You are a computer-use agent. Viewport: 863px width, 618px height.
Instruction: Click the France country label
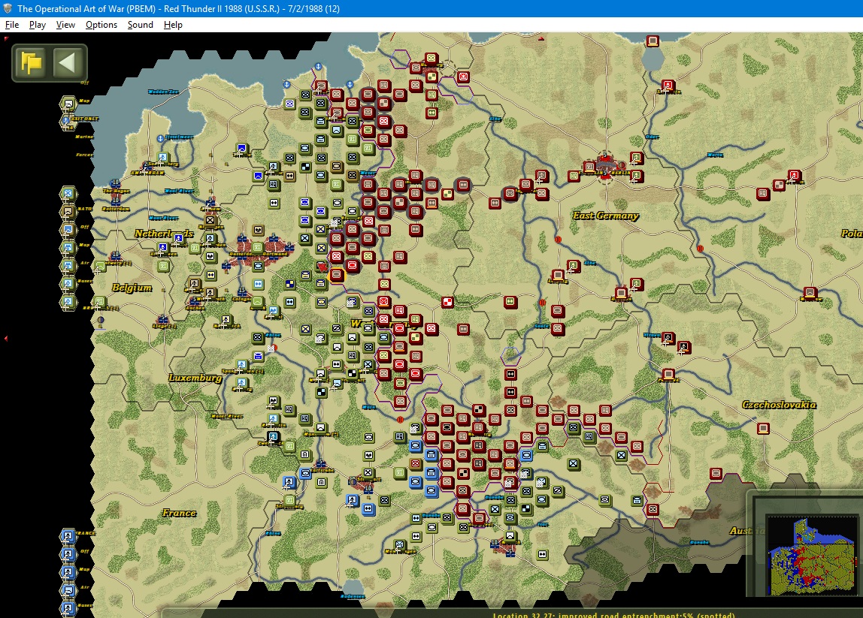[x=180, y=513]
